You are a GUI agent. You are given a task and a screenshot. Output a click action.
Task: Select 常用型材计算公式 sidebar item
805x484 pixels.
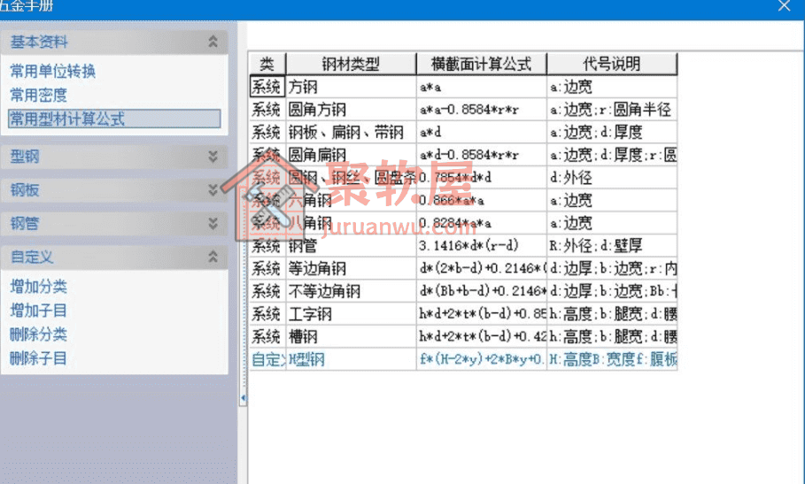114,119
